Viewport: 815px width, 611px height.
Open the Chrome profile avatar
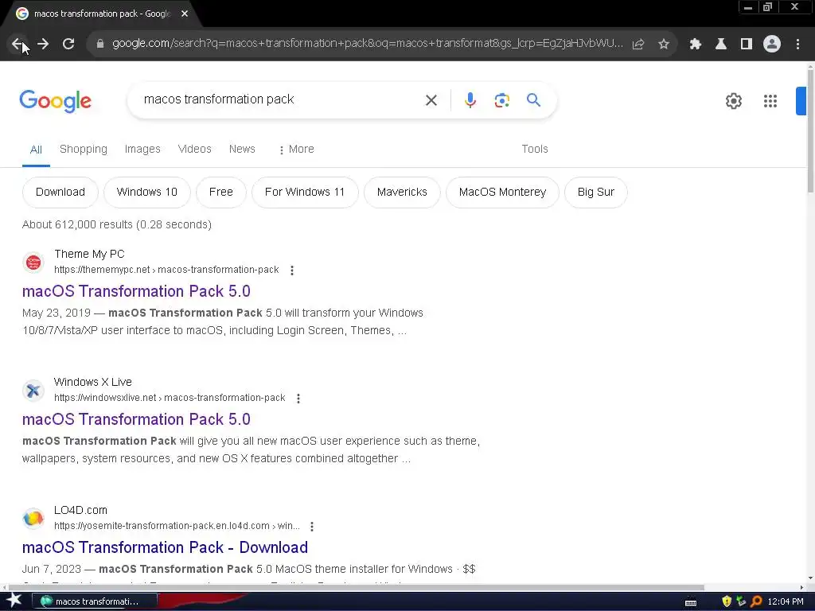pyautogui.click(x=772, y=44)
